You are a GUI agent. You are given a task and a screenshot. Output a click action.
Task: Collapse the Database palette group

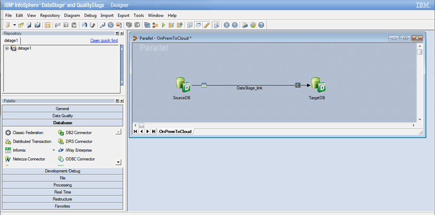tap(62, 123)
